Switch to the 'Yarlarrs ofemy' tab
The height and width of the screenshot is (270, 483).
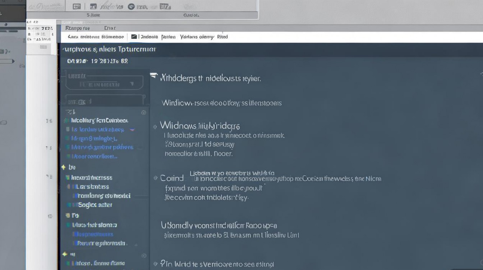[197, 37]
